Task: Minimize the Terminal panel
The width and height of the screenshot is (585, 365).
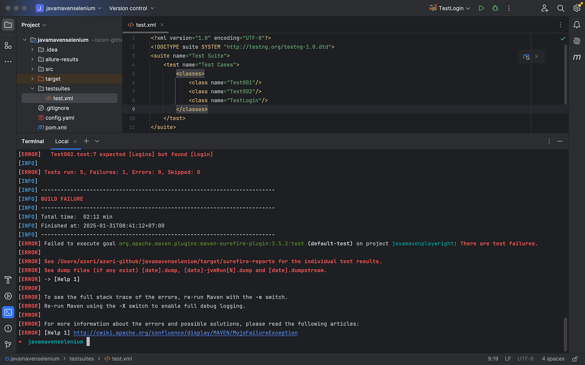Action: coord(560,141)
